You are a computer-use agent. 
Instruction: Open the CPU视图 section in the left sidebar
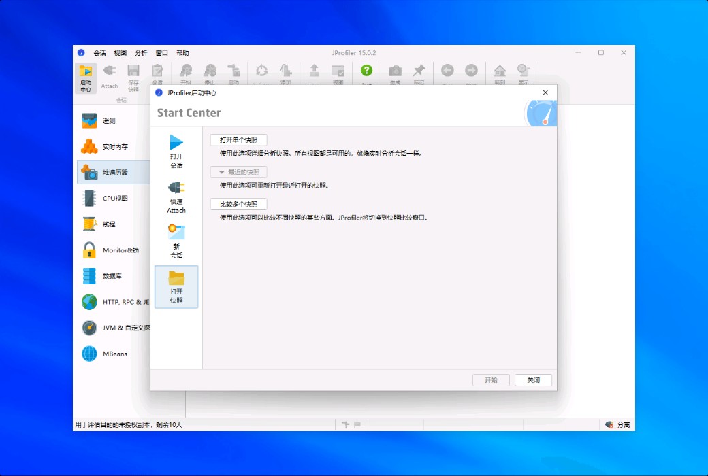coord(114,198)
